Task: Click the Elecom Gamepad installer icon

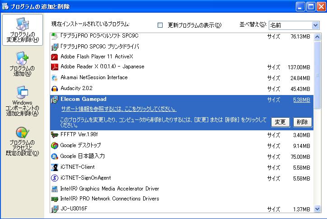Action: [55, 100]
